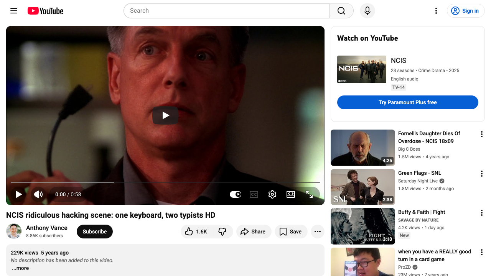491x276 pixels.
Task: Play the video with the center play button
Action: point(165,115)
